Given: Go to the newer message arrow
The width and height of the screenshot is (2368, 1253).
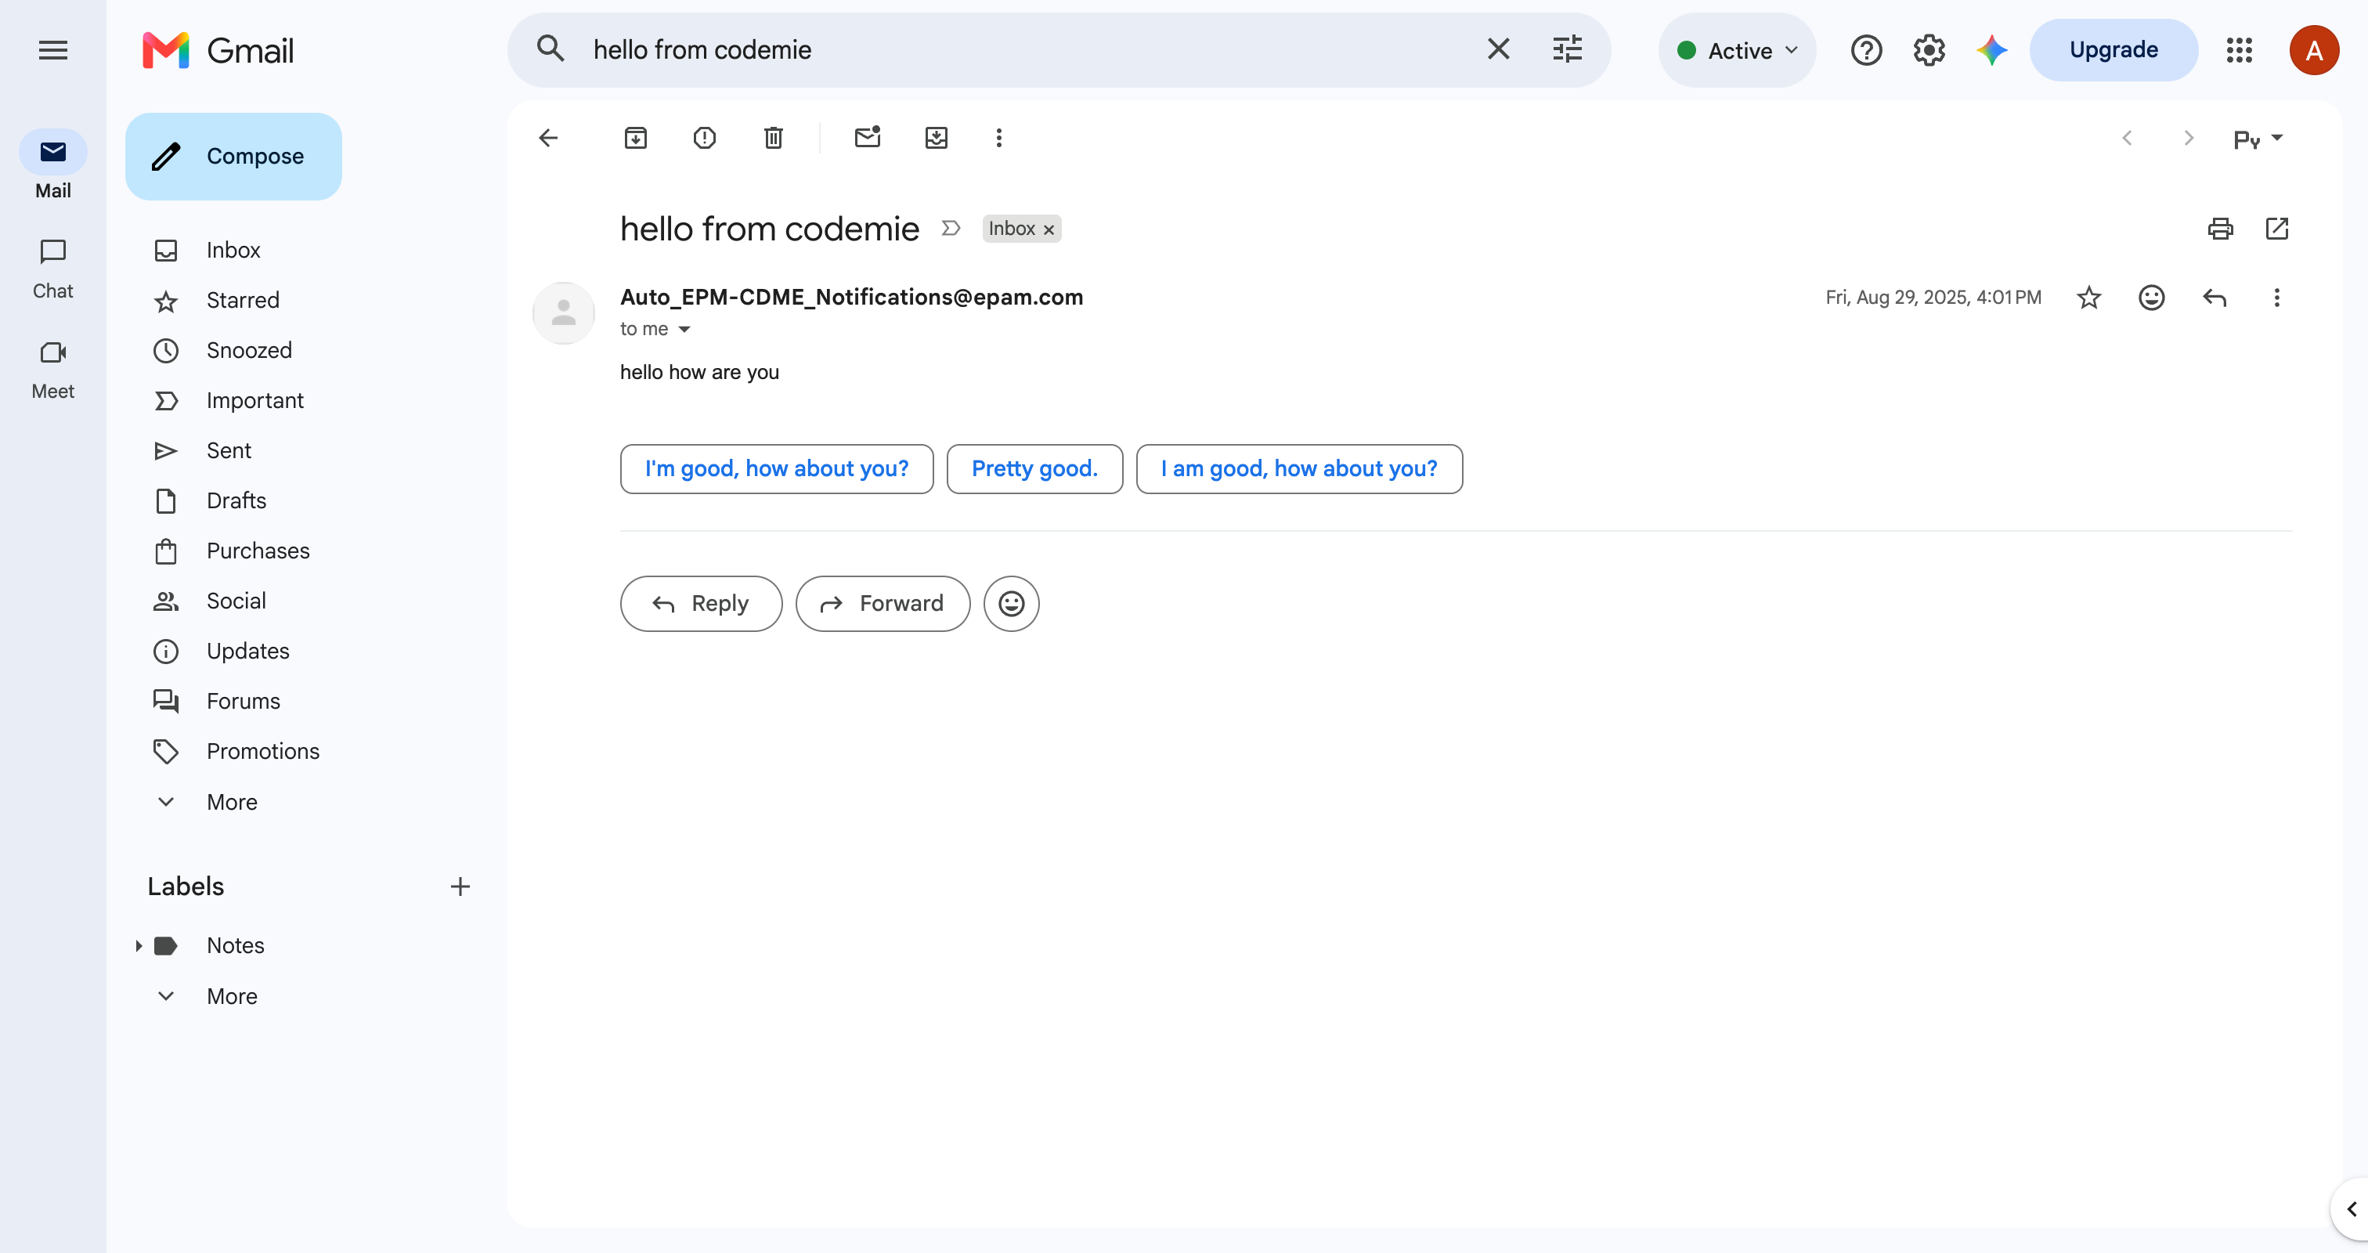Looking at the screenshot, I should (x=2126, y=138).
